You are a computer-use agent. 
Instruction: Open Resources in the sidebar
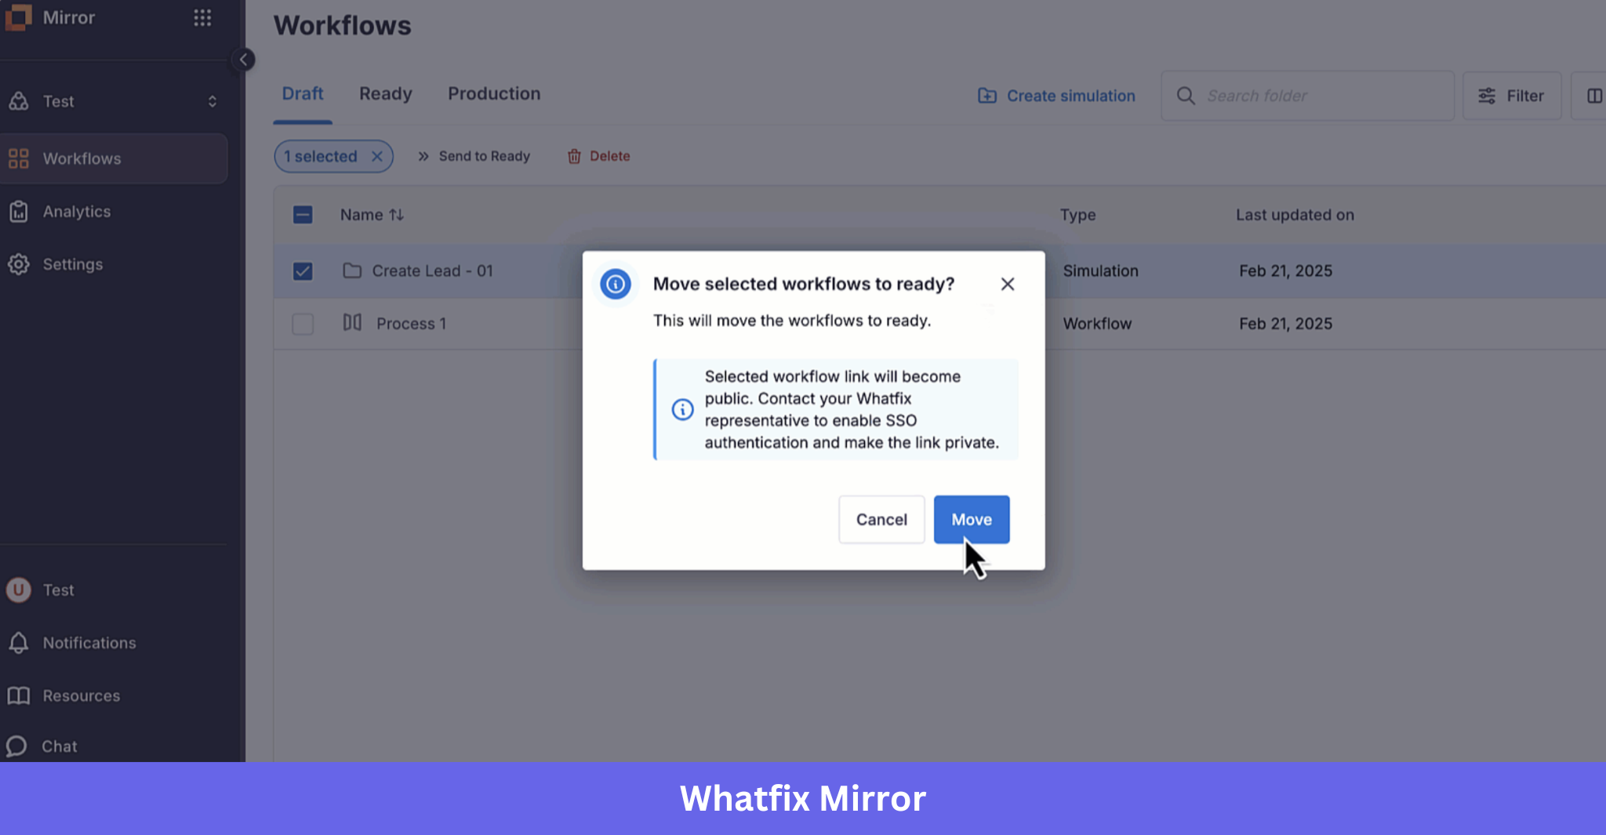click(x=81, y=695)
